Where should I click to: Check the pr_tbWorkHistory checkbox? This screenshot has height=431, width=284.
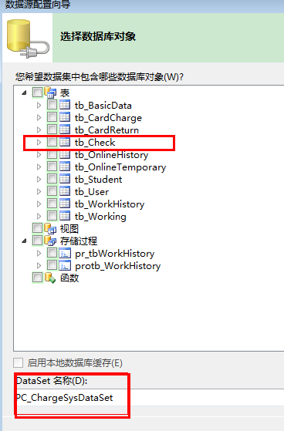pos(52,253)
